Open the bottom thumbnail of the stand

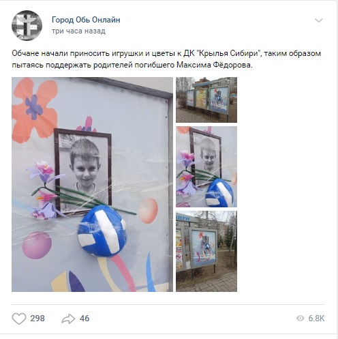point(206,251)
